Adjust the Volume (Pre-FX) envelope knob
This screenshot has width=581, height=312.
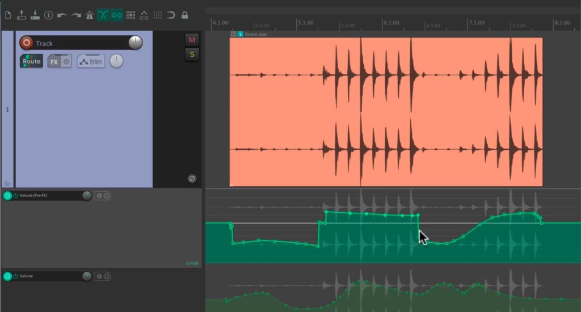pyautogui.click(x=87, y=196)
